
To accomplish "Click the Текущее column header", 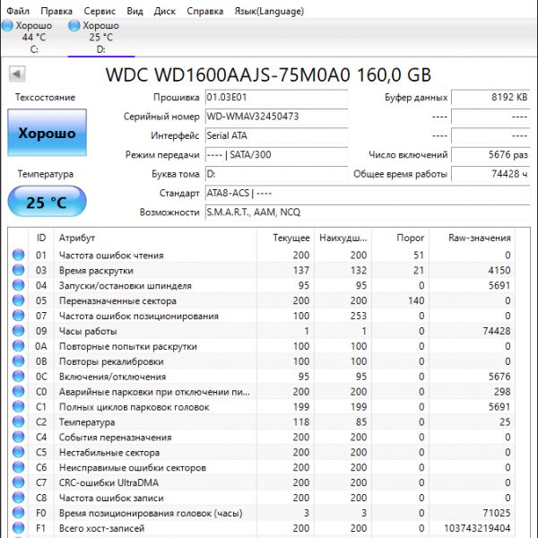I will coord(285,238).
